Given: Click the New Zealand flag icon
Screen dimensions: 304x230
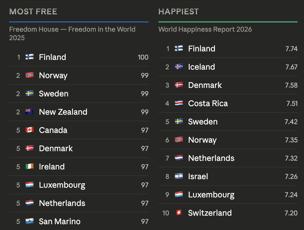Looking at the screenshot, I should pos(29,112).
